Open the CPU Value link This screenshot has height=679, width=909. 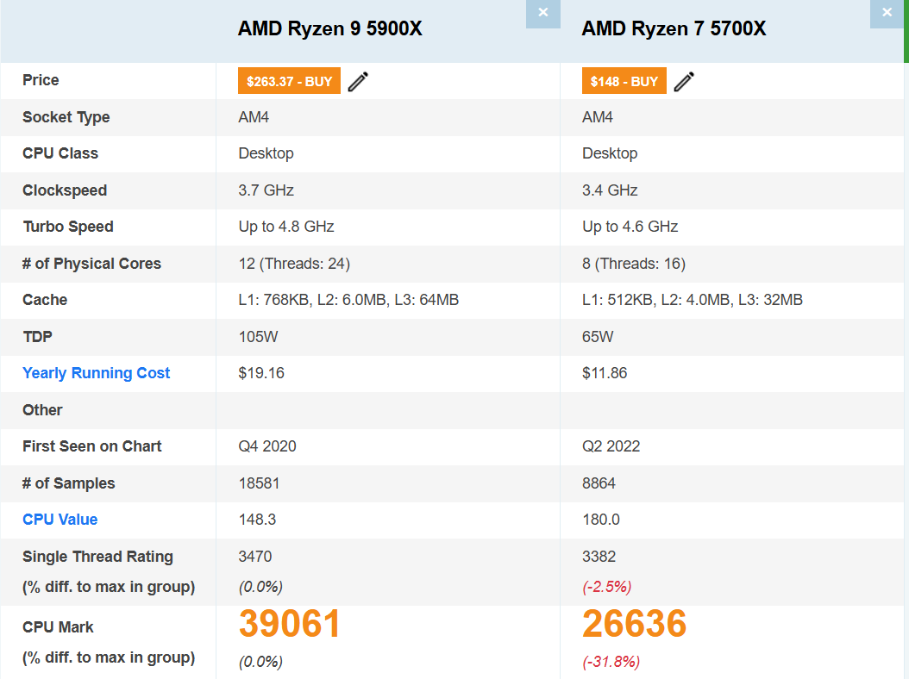[x=60, y=520]
